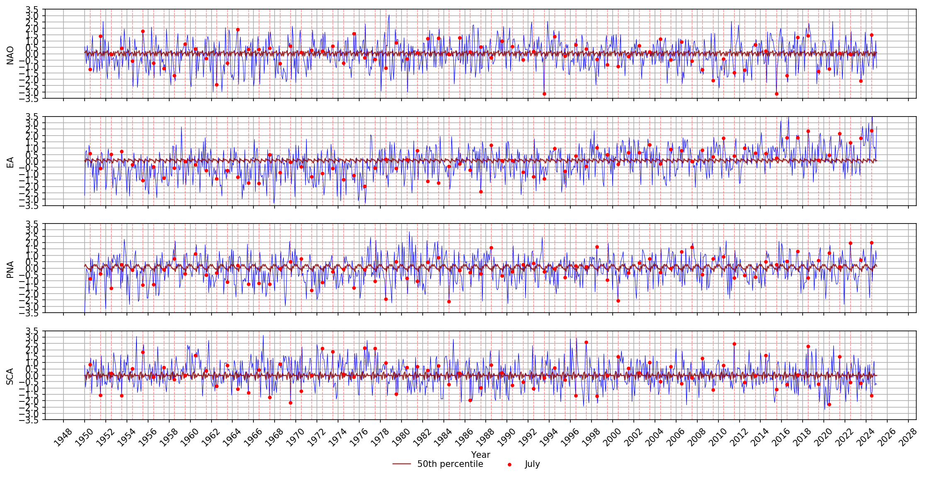Click the PNA y-axis label

click(x=10, y=269)
